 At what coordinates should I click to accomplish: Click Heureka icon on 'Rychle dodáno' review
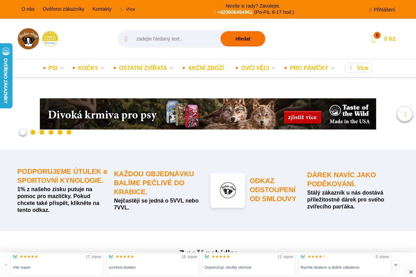click(303, 257)
